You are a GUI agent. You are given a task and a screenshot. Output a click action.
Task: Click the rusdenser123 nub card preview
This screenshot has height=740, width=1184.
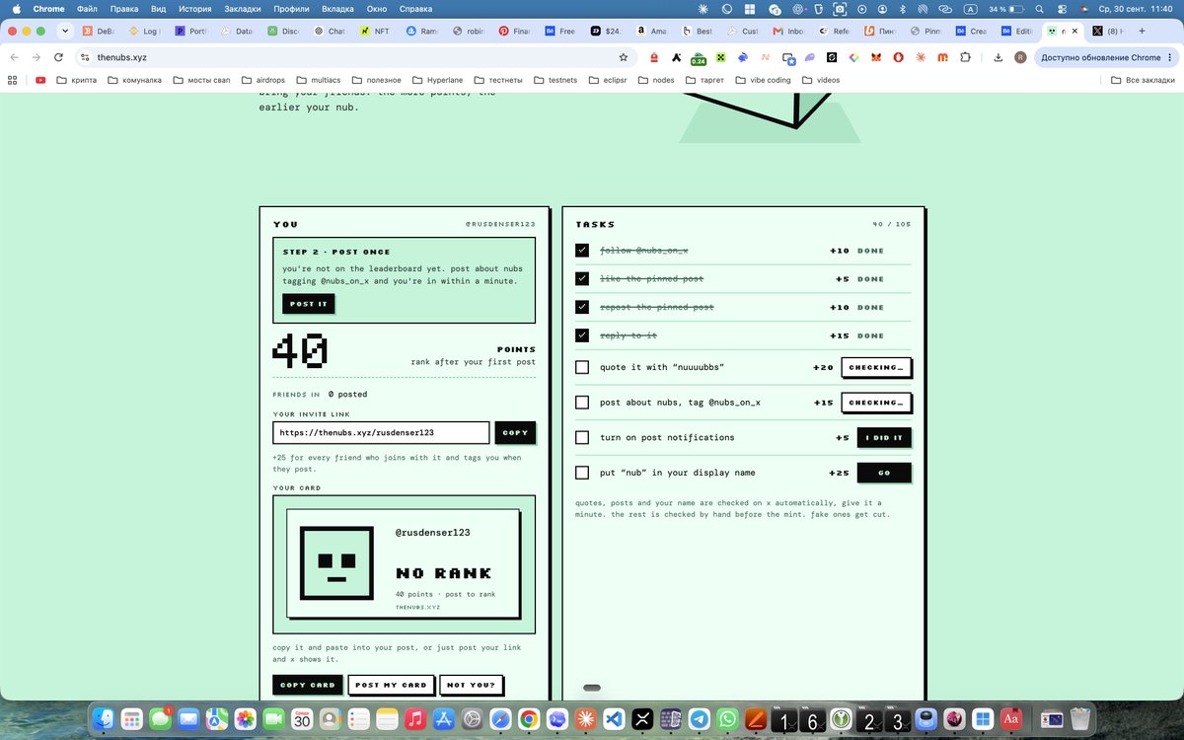tap(403, 563)
